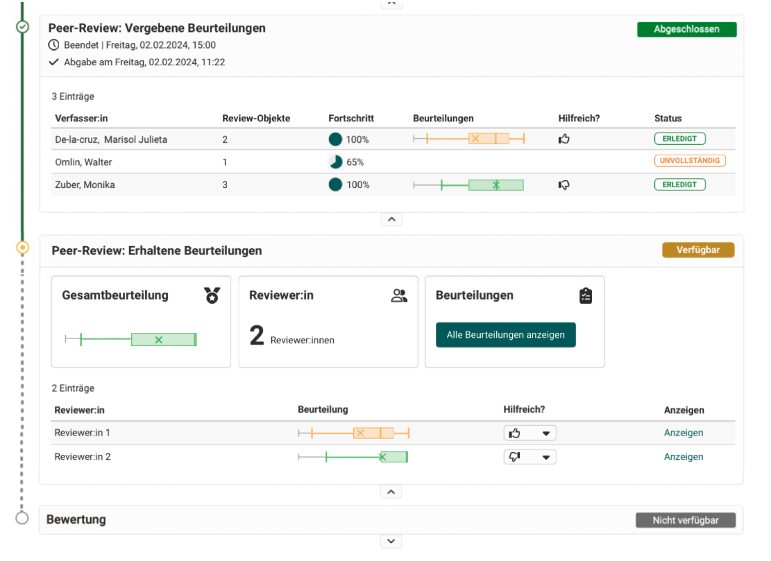The image size is (771, 561).
Task: Open Anzeigen link for Reviewer:in 1
Action: point(683,433)
